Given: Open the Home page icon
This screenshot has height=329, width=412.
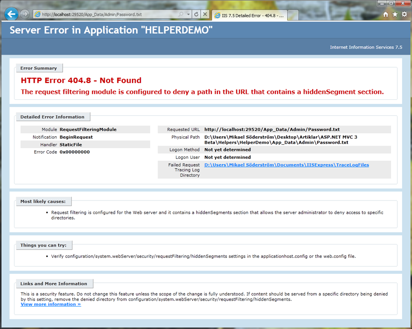Looking at the screenshot, I should pyautogui.click(x=385, y=15).
